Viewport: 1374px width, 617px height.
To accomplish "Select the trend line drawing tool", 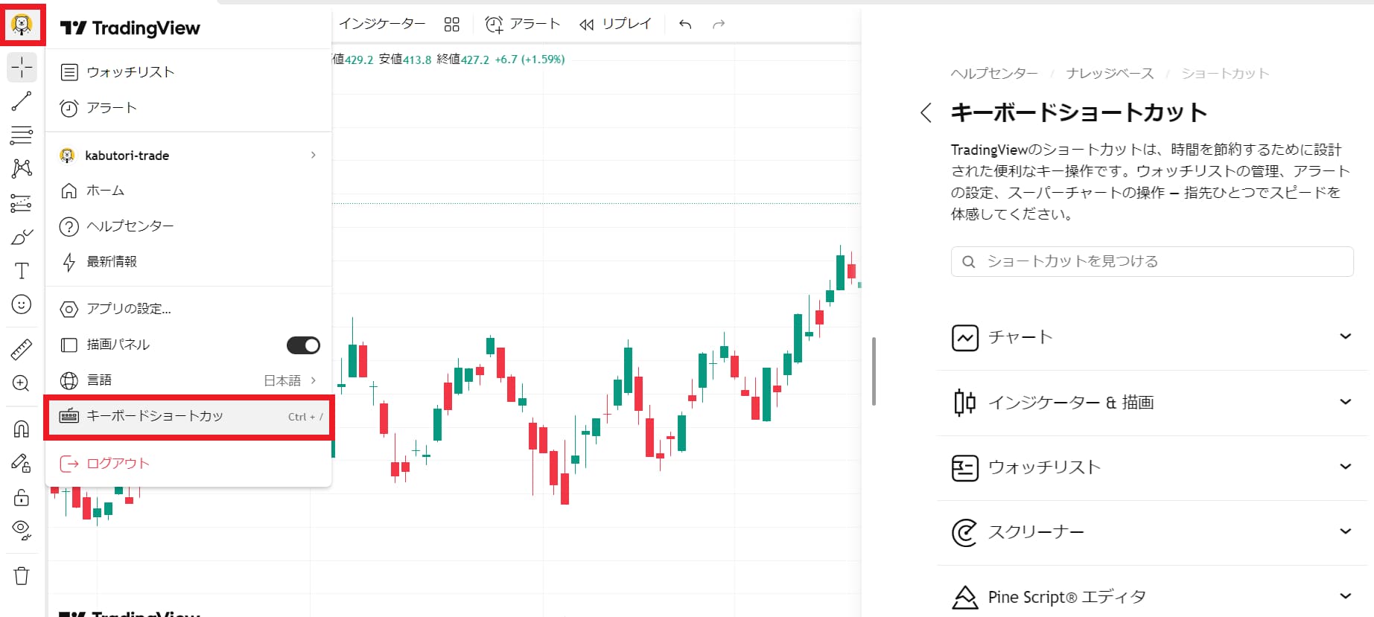I will tap(22, 101).
